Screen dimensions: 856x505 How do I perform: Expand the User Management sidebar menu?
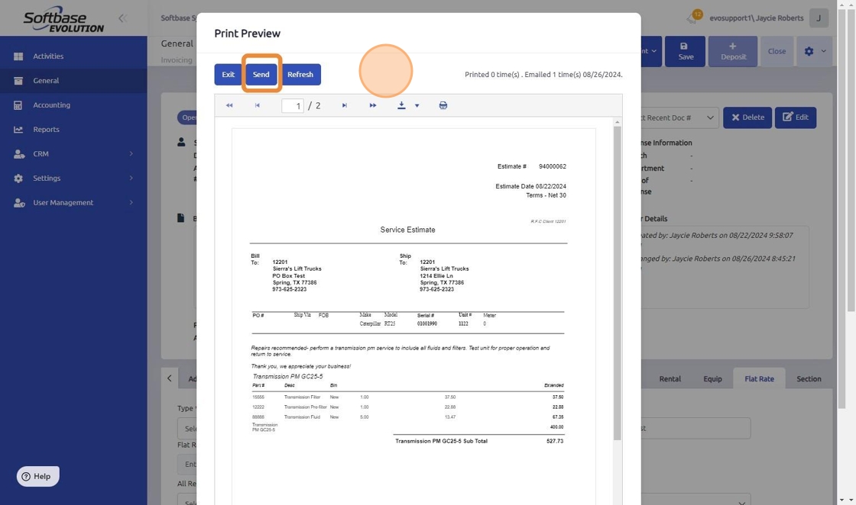pos(73,203)
